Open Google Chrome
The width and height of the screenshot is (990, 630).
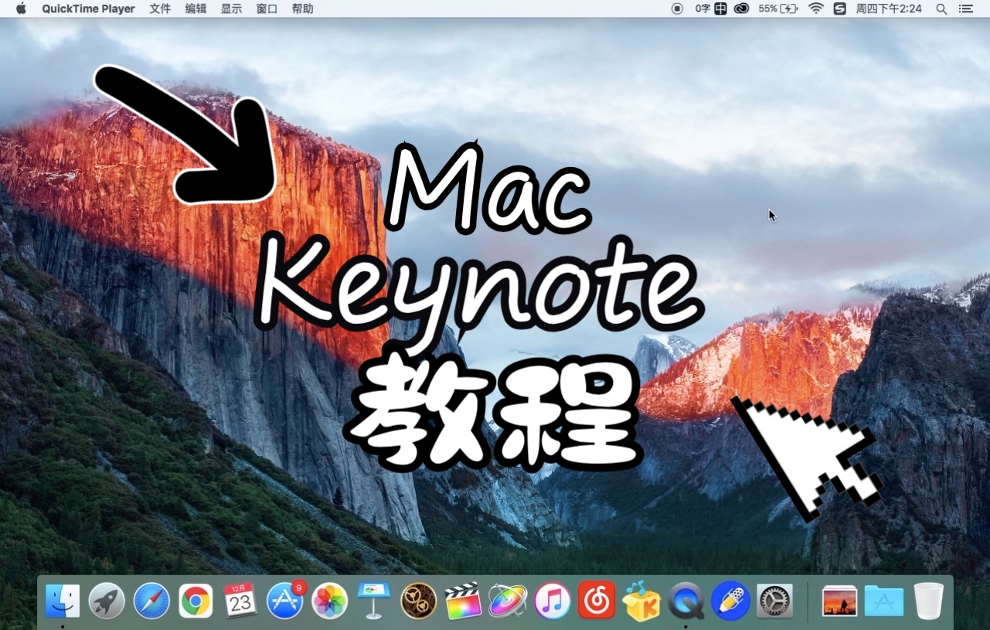pos(195,600)
